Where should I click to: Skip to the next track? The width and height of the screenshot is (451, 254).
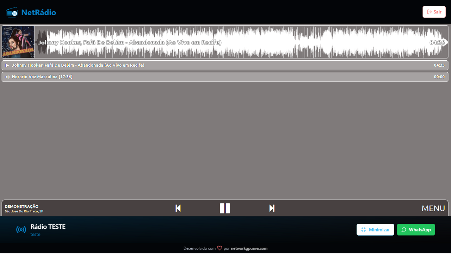coord(272,208)
